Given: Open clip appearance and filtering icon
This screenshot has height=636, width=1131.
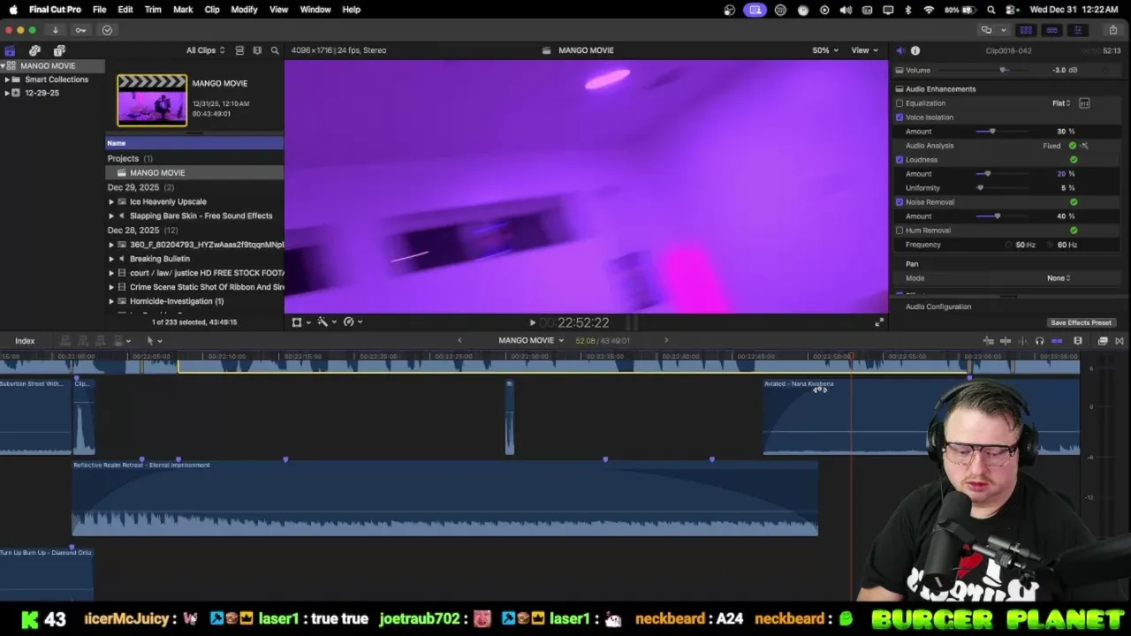Looking at the screenshot, I should (x=257, y=50).
